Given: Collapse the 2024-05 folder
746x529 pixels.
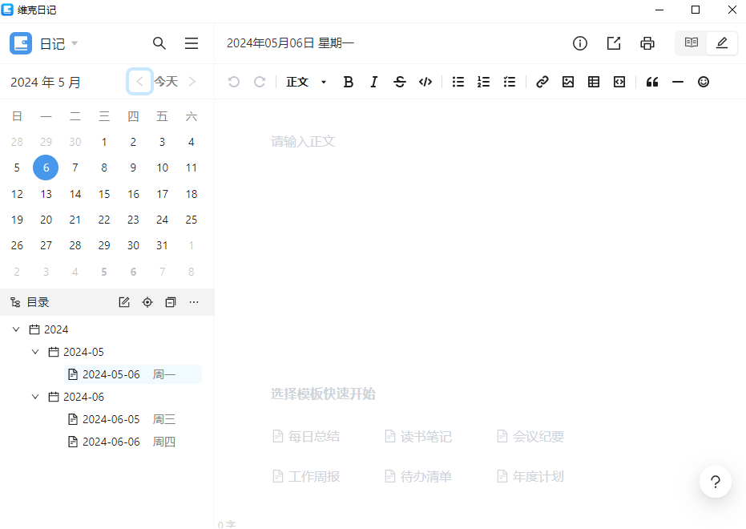Looking at the screenshot, I should point(35,351).
